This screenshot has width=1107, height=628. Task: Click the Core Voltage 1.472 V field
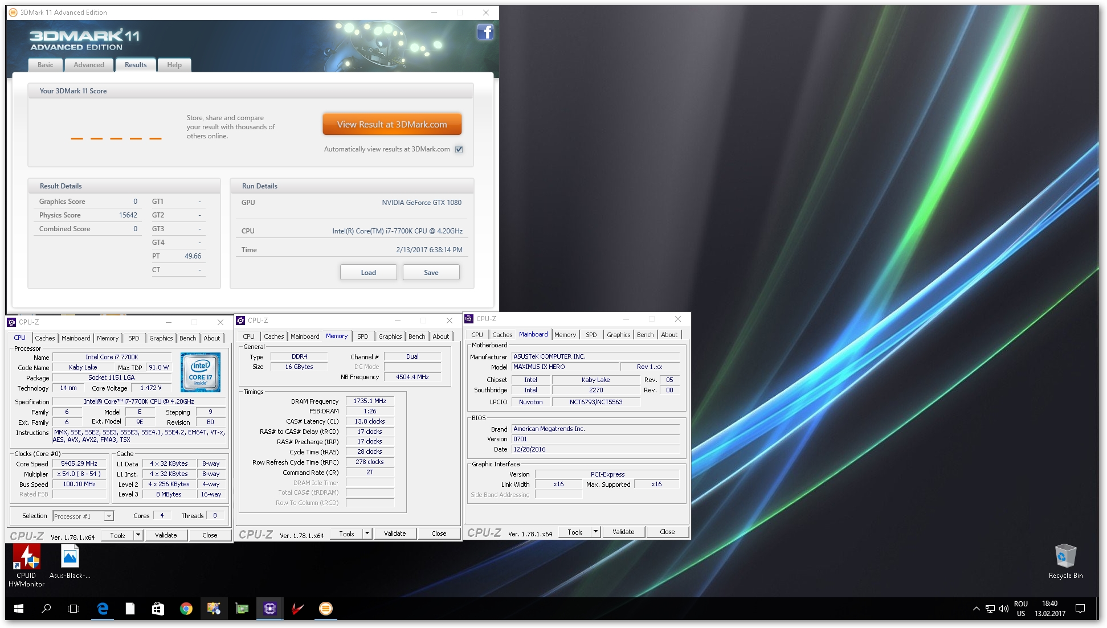click(x=151, y=388)
